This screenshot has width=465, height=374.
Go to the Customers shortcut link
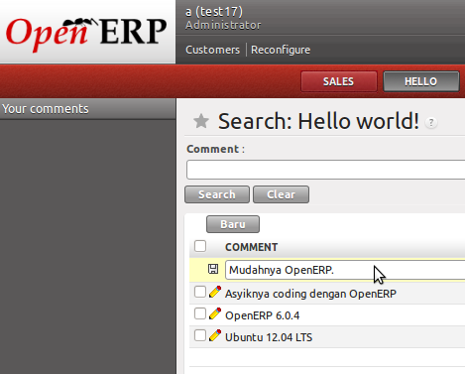point(213,50)
